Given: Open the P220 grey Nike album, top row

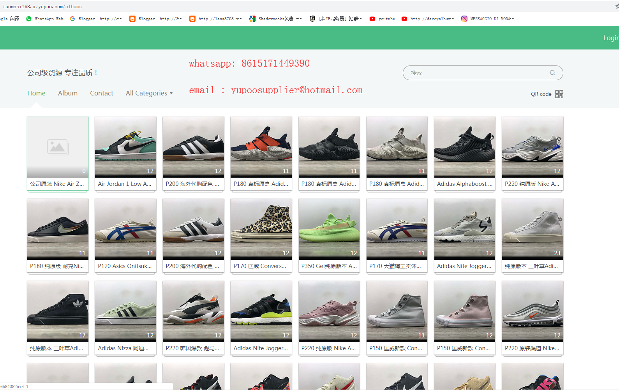Looking at the screenshot, I should [533, 154].
